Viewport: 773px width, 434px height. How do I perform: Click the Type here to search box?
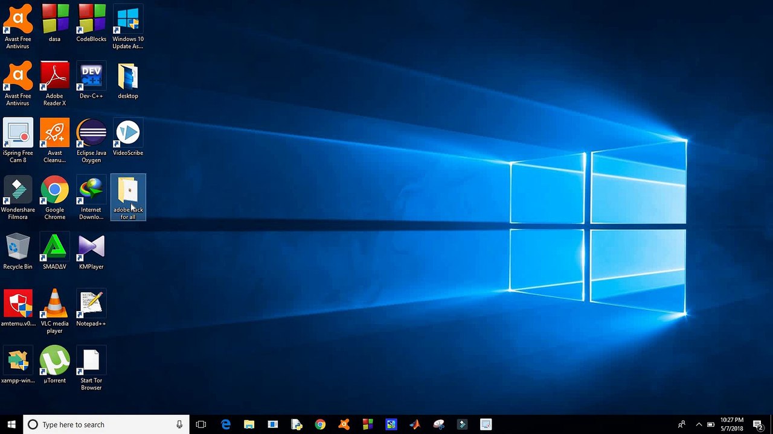pyautogui.click(x=106, y=424)
